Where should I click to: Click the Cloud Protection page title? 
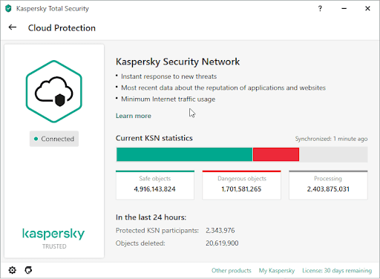tap(62, 28)
